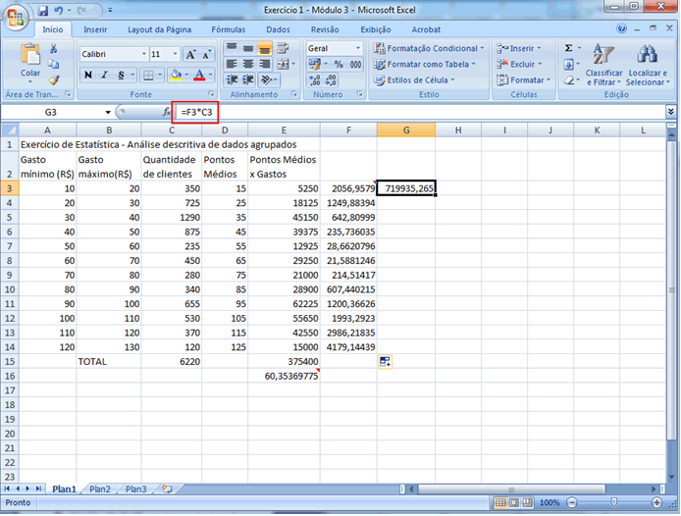Click the AutoSum sigma icon
681x516 pixels.
[x=569, y=48]
